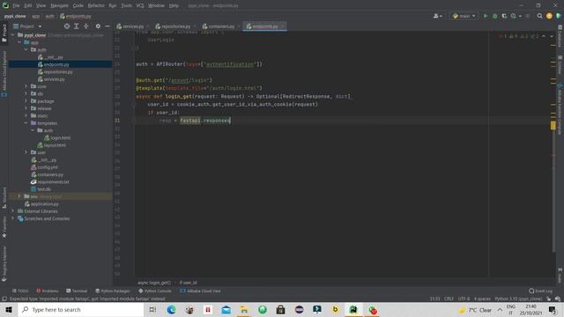Click the Windows search box
The height and width of the screenshot is (317, 564).
(81, 309)
